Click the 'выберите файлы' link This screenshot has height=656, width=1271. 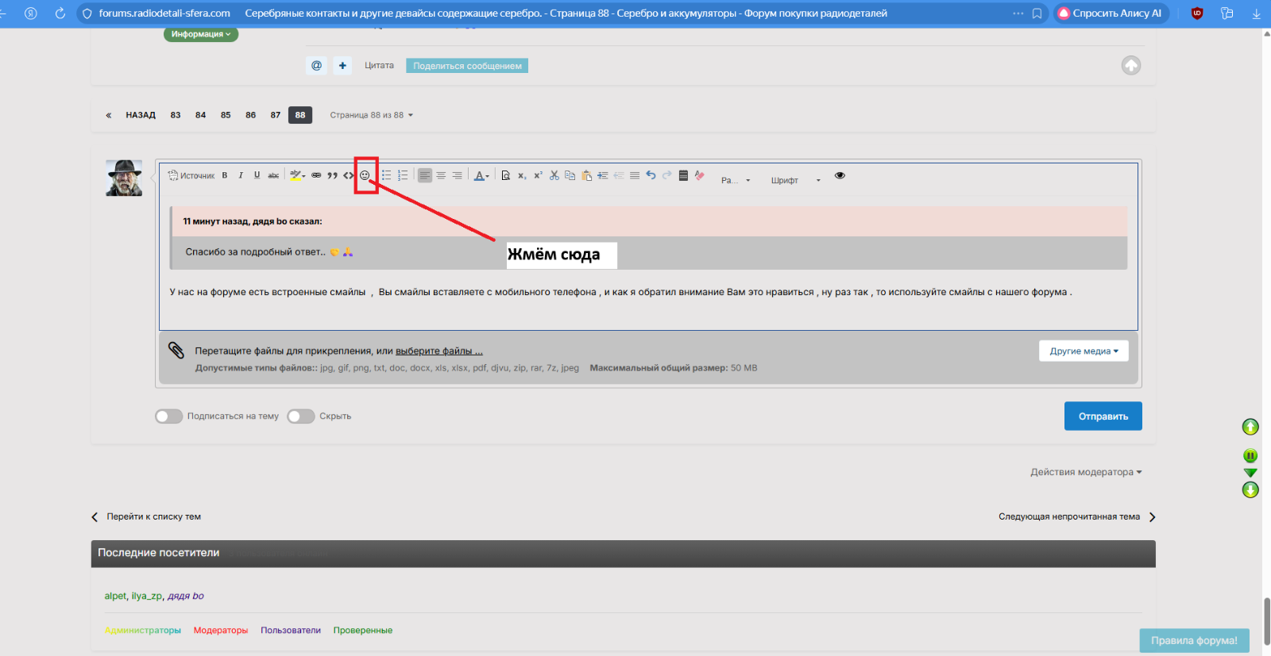[438, 351]
